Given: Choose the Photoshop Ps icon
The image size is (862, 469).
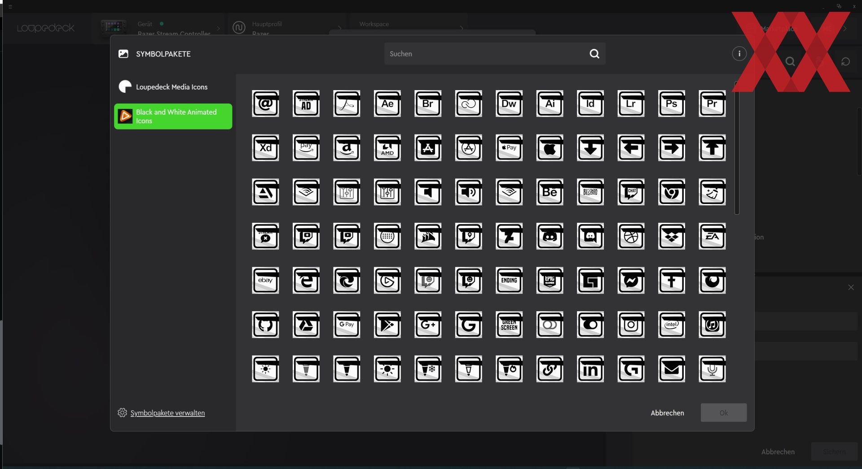Looking at the screenshot, I should pyautogui.click(x=672, y=104).
